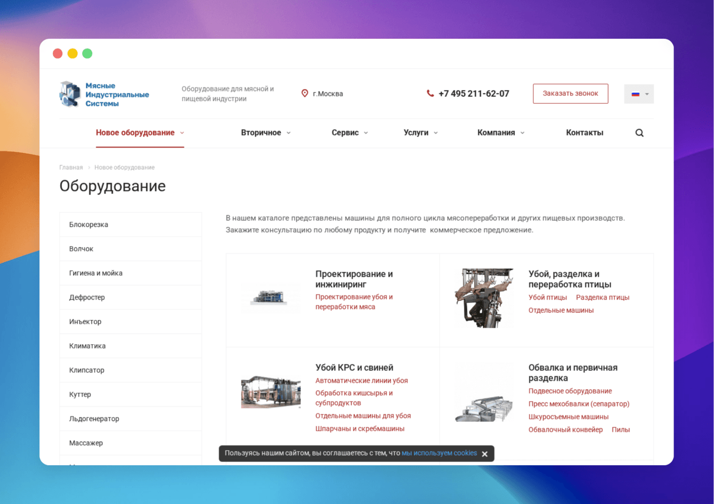Click the location pin icon near г.Москва
Image resolution: width=714 pixels, height=504 pixels.
305,93
